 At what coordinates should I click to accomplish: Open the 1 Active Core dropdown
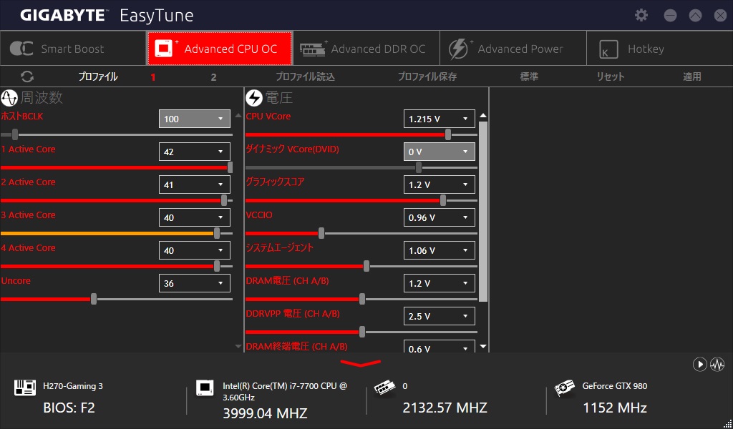(x=195, y=152)
